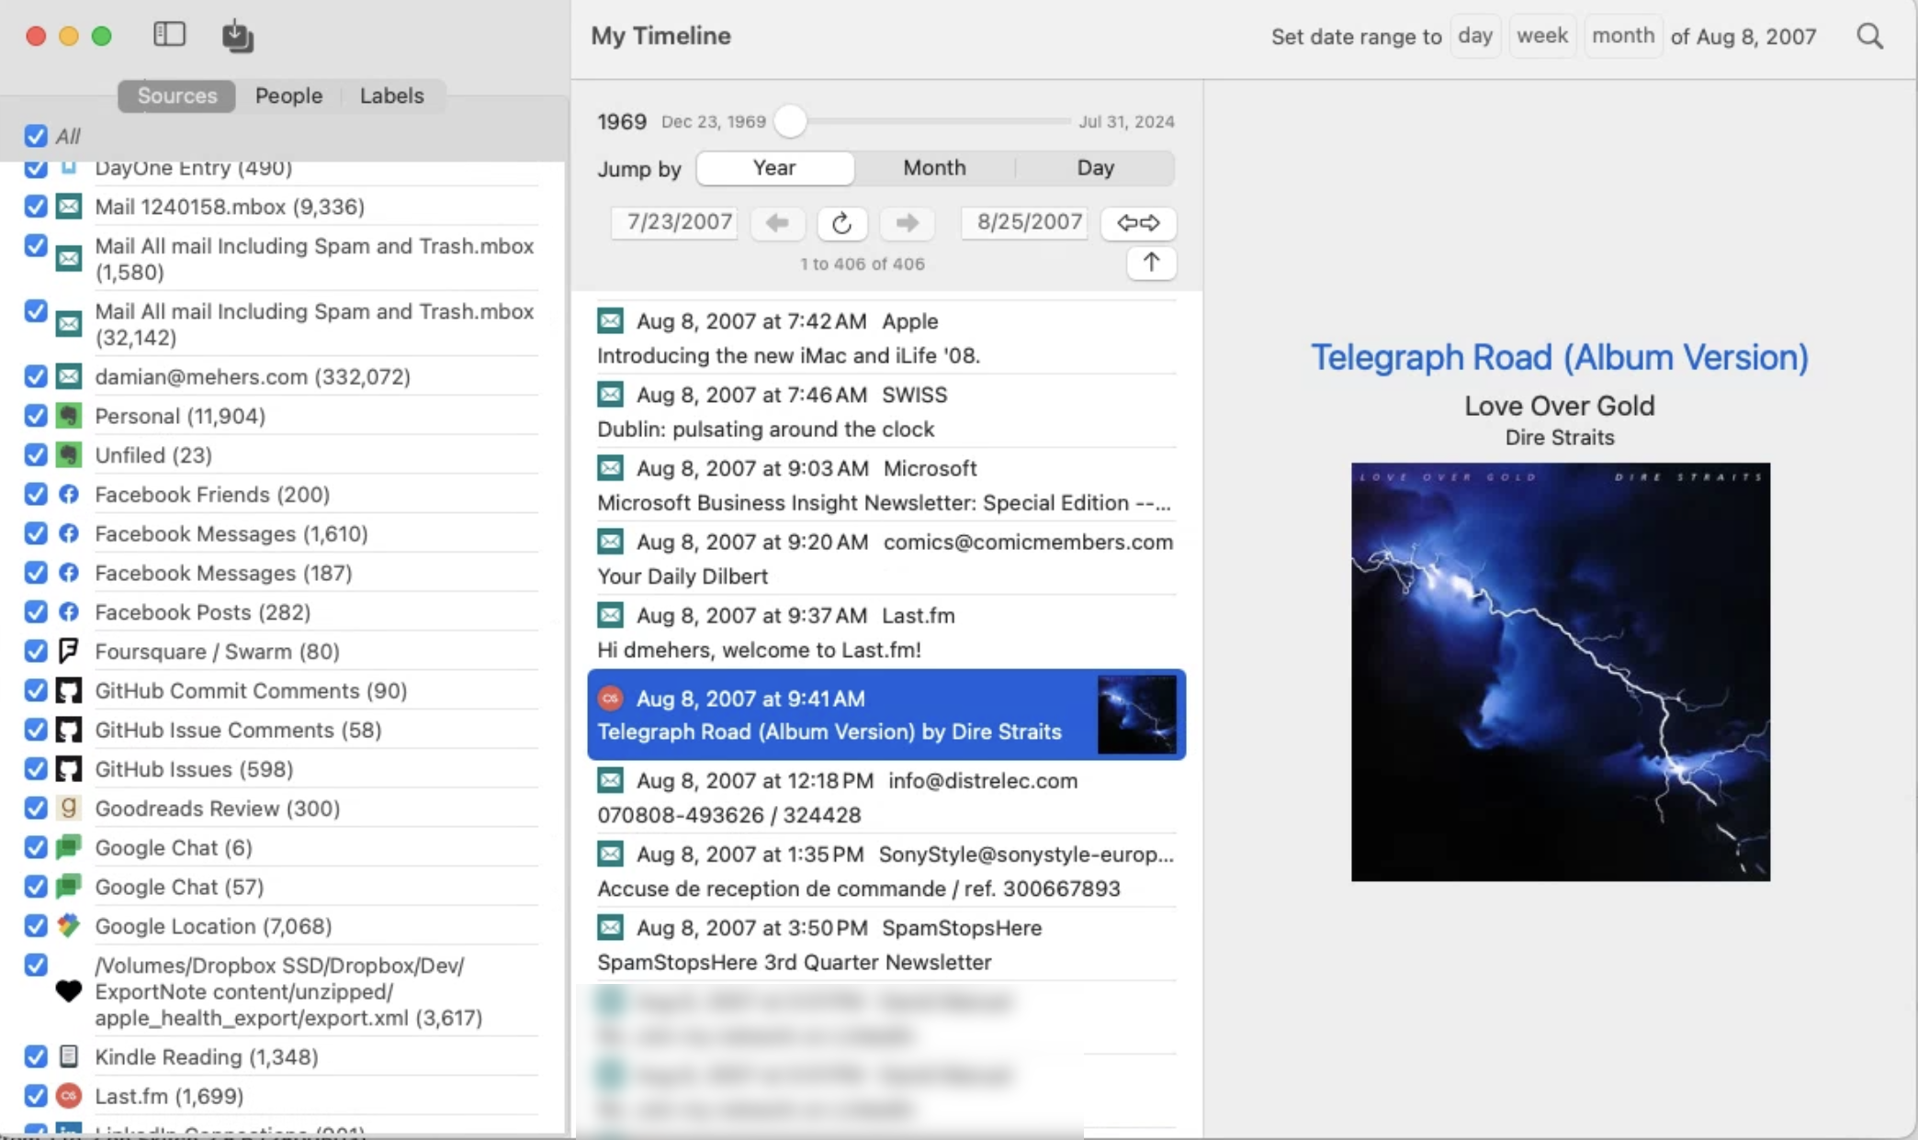The height and width of the screenshot is (1140, 1918).
Task: Select Google Chat (57) source row
Action: point(281,887)
